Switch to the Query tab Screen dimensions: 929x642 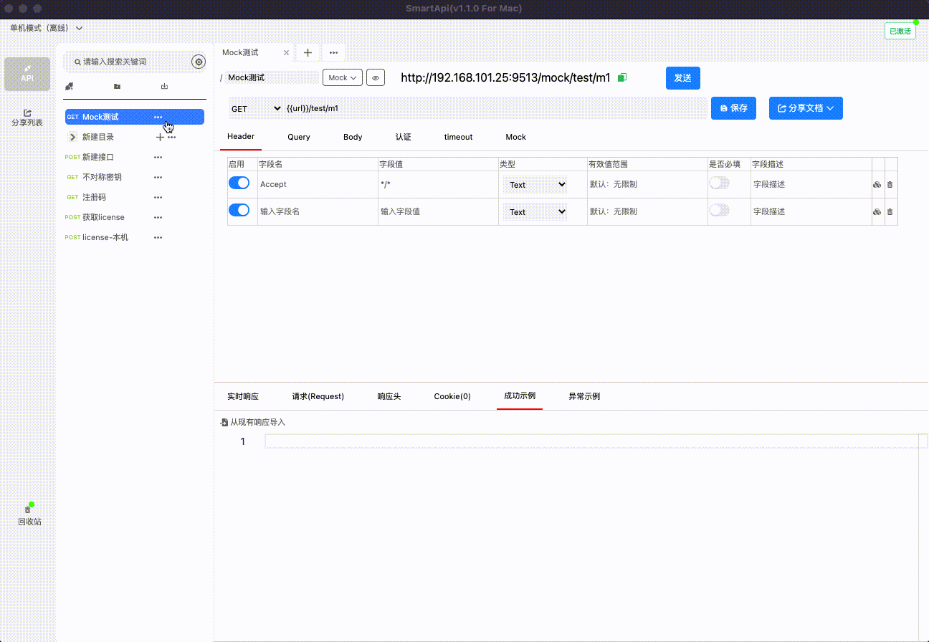click(298, 137)
